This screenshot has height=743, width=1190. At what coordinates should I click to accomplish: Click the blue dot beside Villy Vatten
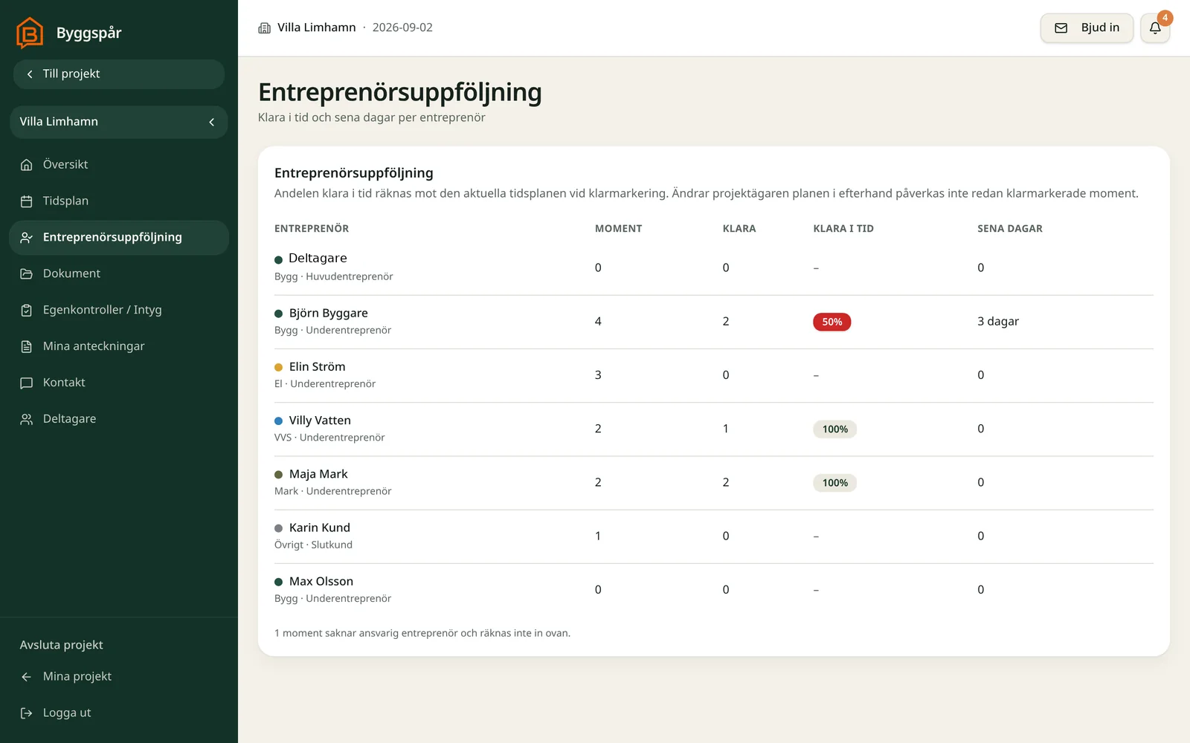point(279,421)
